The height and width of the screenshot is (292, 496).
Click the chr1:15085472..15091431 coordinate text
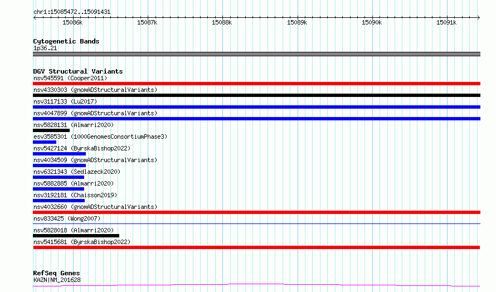pos(72,12)
